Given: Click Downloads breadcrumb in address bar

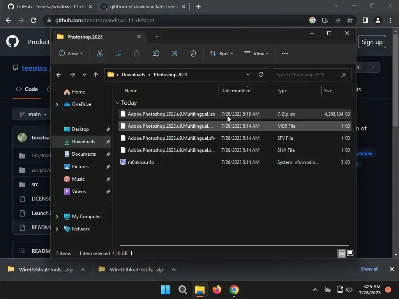Looking at the screenshot, I should [x=133, y=75].
